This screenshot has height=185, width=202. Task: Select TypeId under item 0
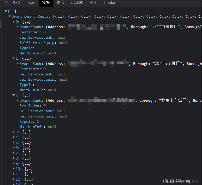coord(29,48)
